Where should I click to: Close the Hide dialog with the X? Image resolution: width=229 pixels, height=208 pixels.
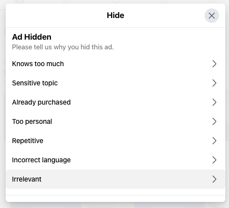(x=212, y=16)
